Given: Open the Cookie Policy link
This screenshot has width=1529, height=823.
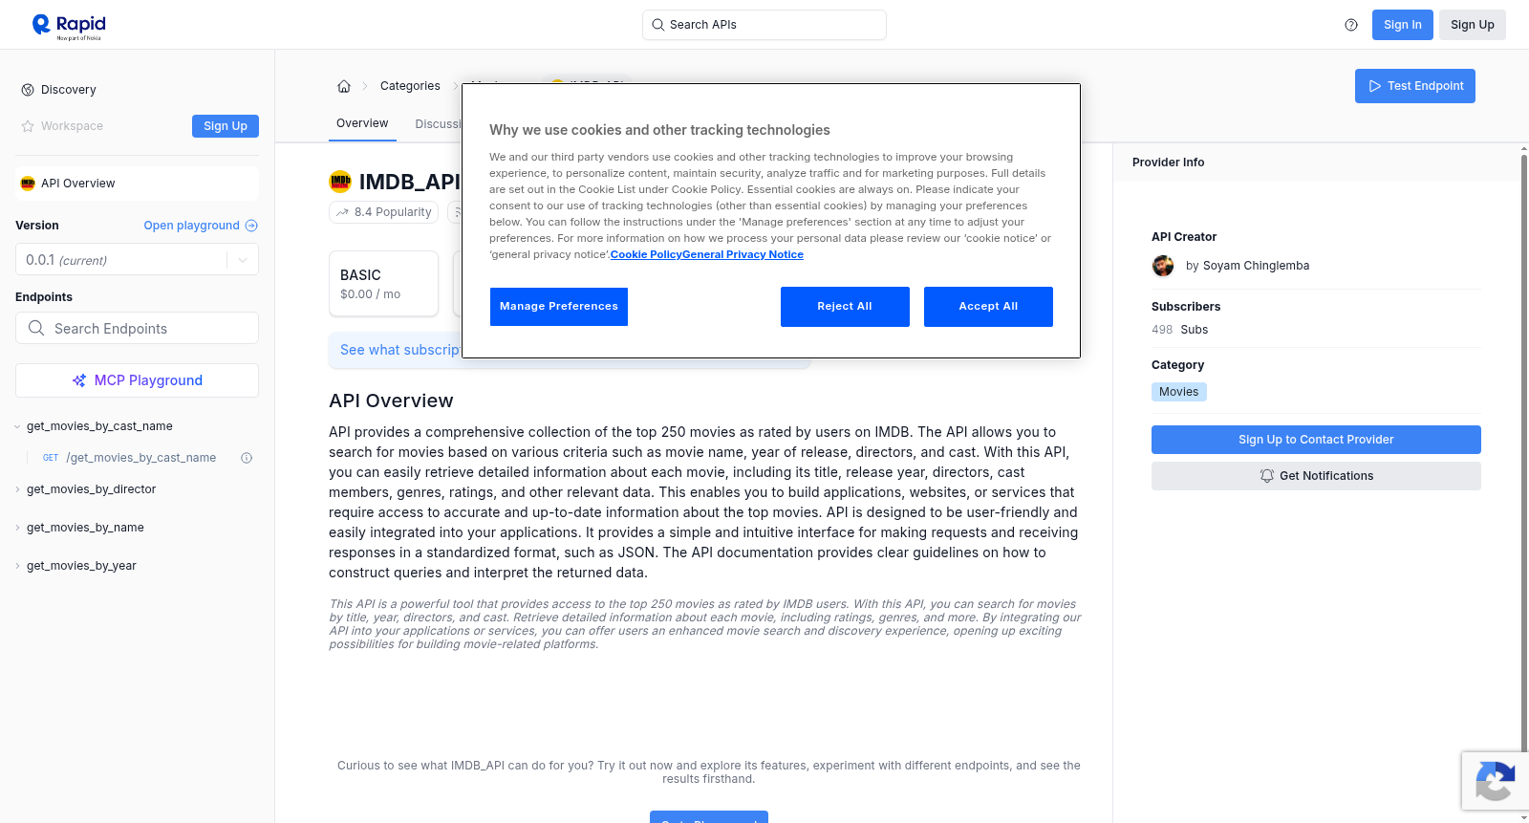Looking at the screenshot, I should [x=646, y=254].
